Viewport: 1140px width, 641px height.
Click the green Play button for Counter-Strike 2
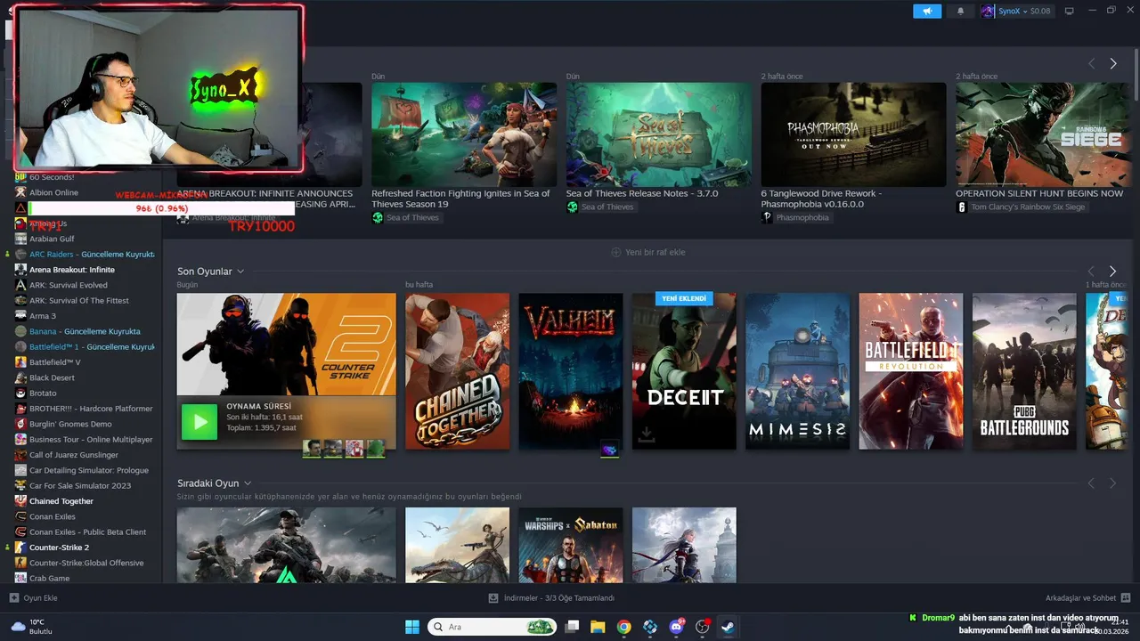199,421
